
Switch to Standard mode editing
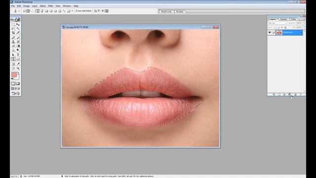coord(13,84)
